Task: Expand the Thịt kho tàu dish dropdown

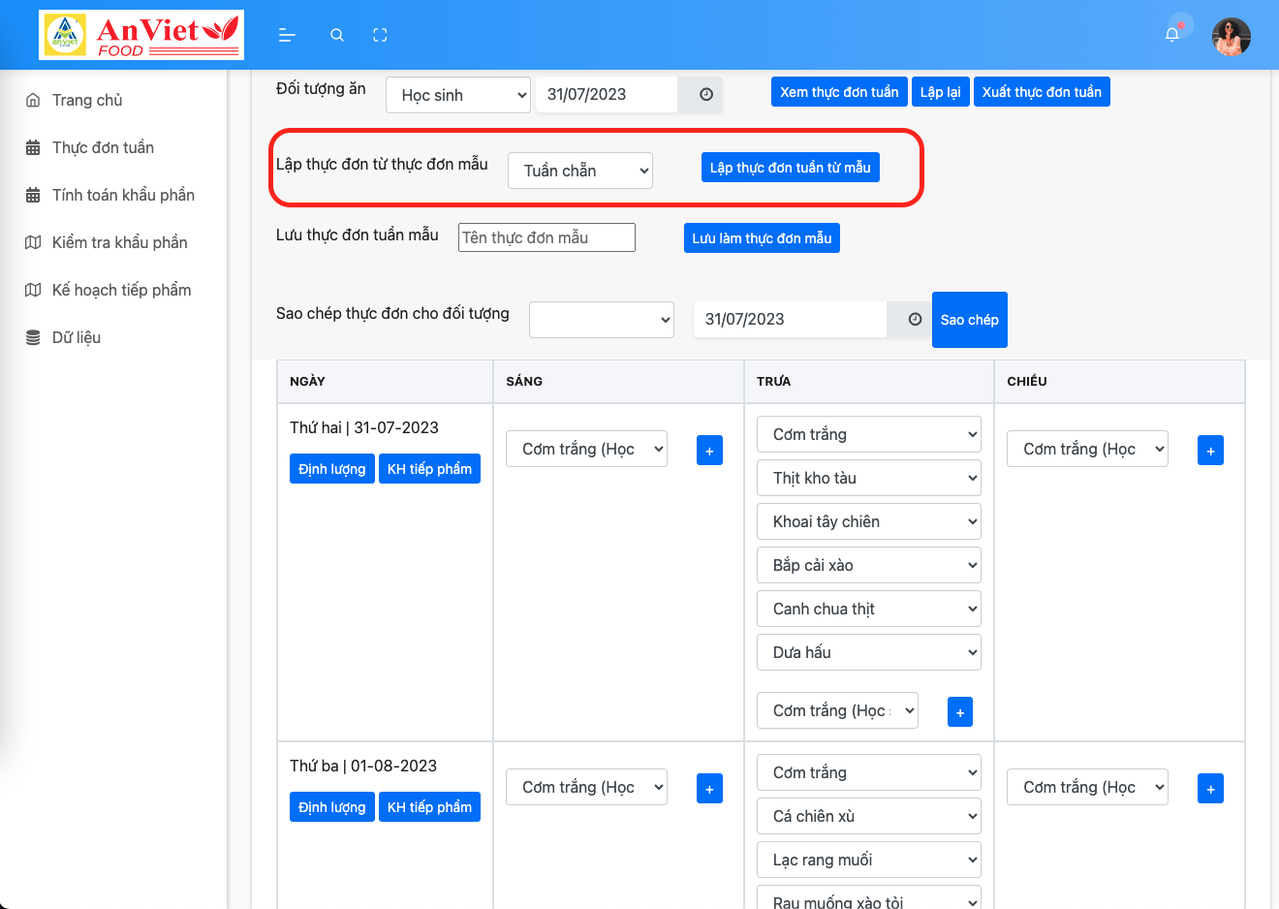Action: coord(868,477)
